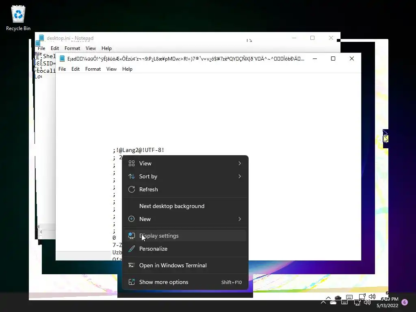Minimize the front Notepad window
This screenshot has height=312, width=416.
tap(315, 58)
